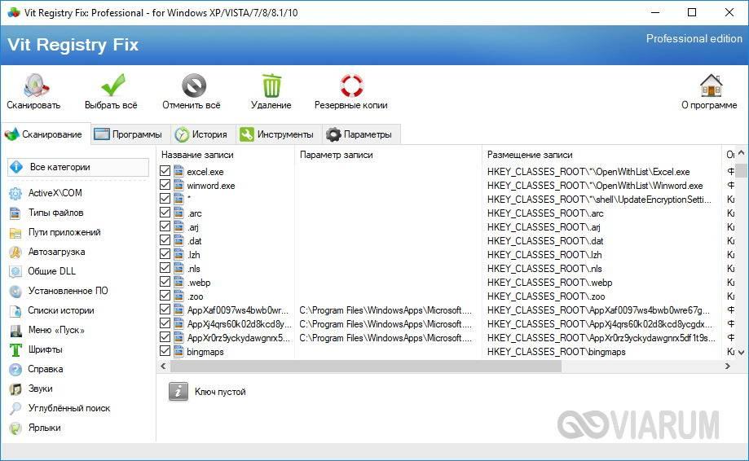The image size is (749, 461).
Task: Select the Автозагрузка category
Action: [48, 252]
